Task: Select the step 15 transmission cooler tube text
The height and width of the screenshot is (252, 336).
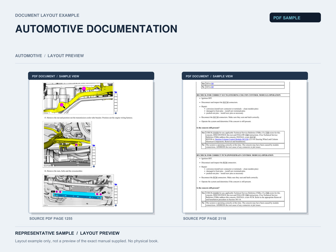Action: 88,118
